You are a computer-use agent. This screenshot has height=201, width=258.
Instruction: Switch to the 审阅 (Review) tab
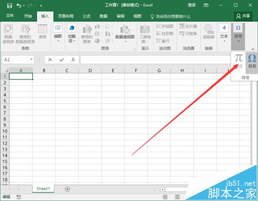(x=120, y=16)
